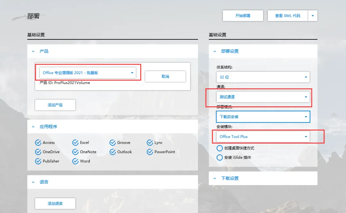The height and width of the screenshot is (213, 346).
Task: Click the 开始部署 button
Action: 243,16
